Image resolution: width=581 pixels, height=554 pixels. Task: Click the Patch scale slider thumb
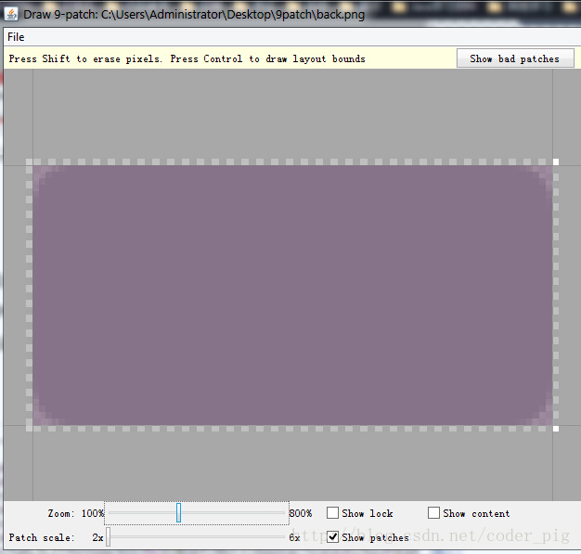[108, 537]
